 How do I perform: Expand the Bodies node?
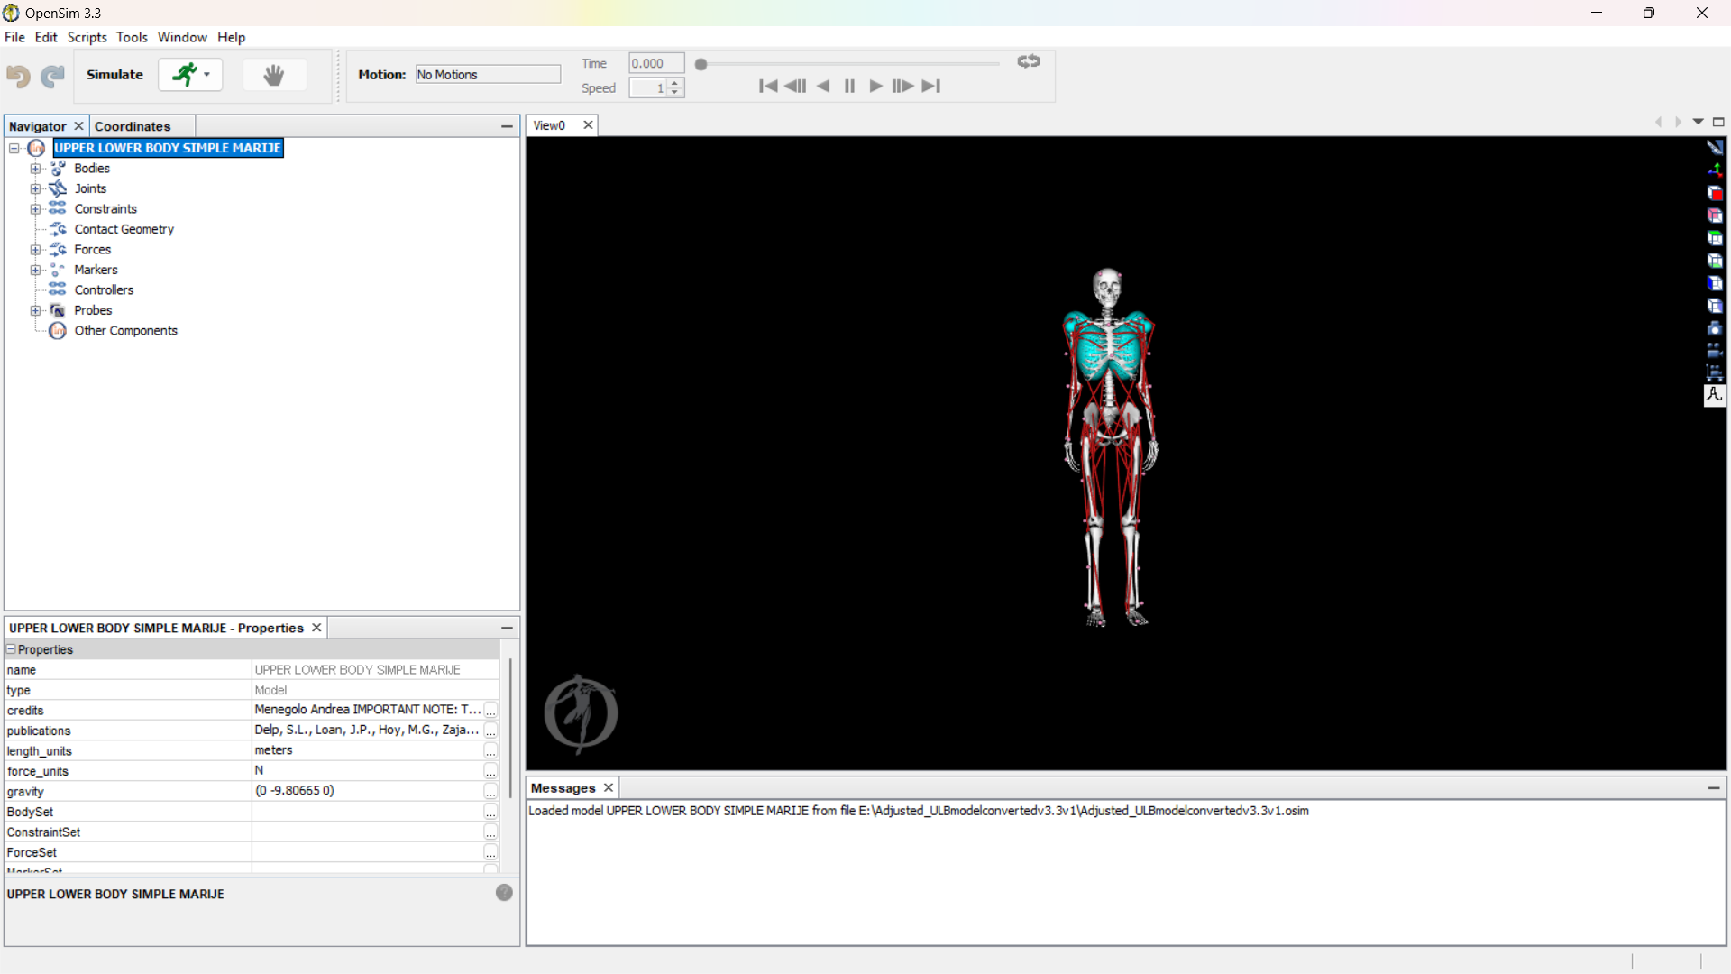pyautogui.click(x=35, y=169)
